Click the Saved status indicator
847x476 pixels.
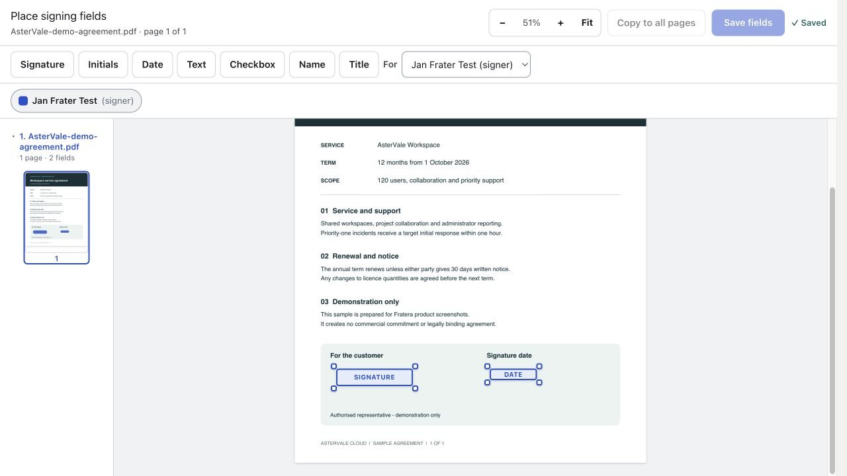[809, 23]
